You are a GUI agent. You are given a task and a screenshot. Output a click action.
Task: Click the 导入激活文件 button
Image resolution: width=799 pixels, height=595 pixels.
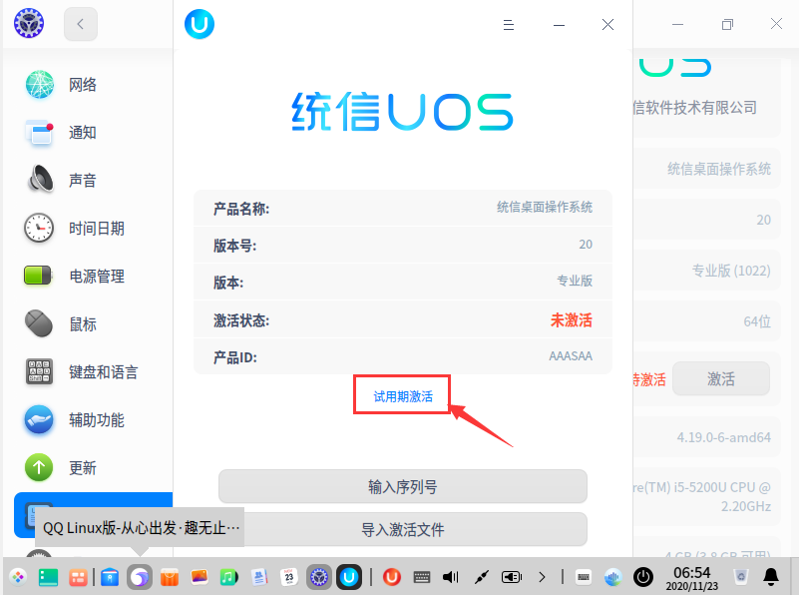403,530
